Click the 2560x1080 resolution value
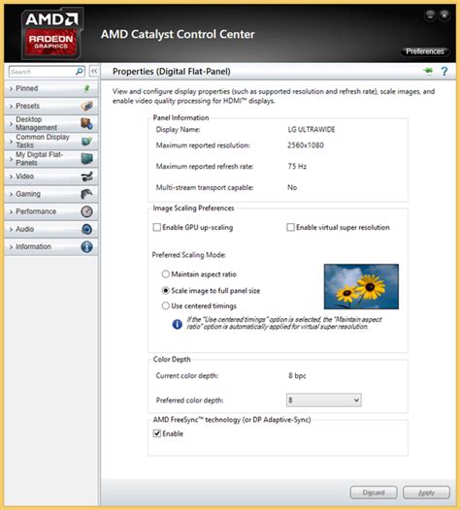Viewport: 460px width, 510px height. pyautogui.click(x=306, y=145)
